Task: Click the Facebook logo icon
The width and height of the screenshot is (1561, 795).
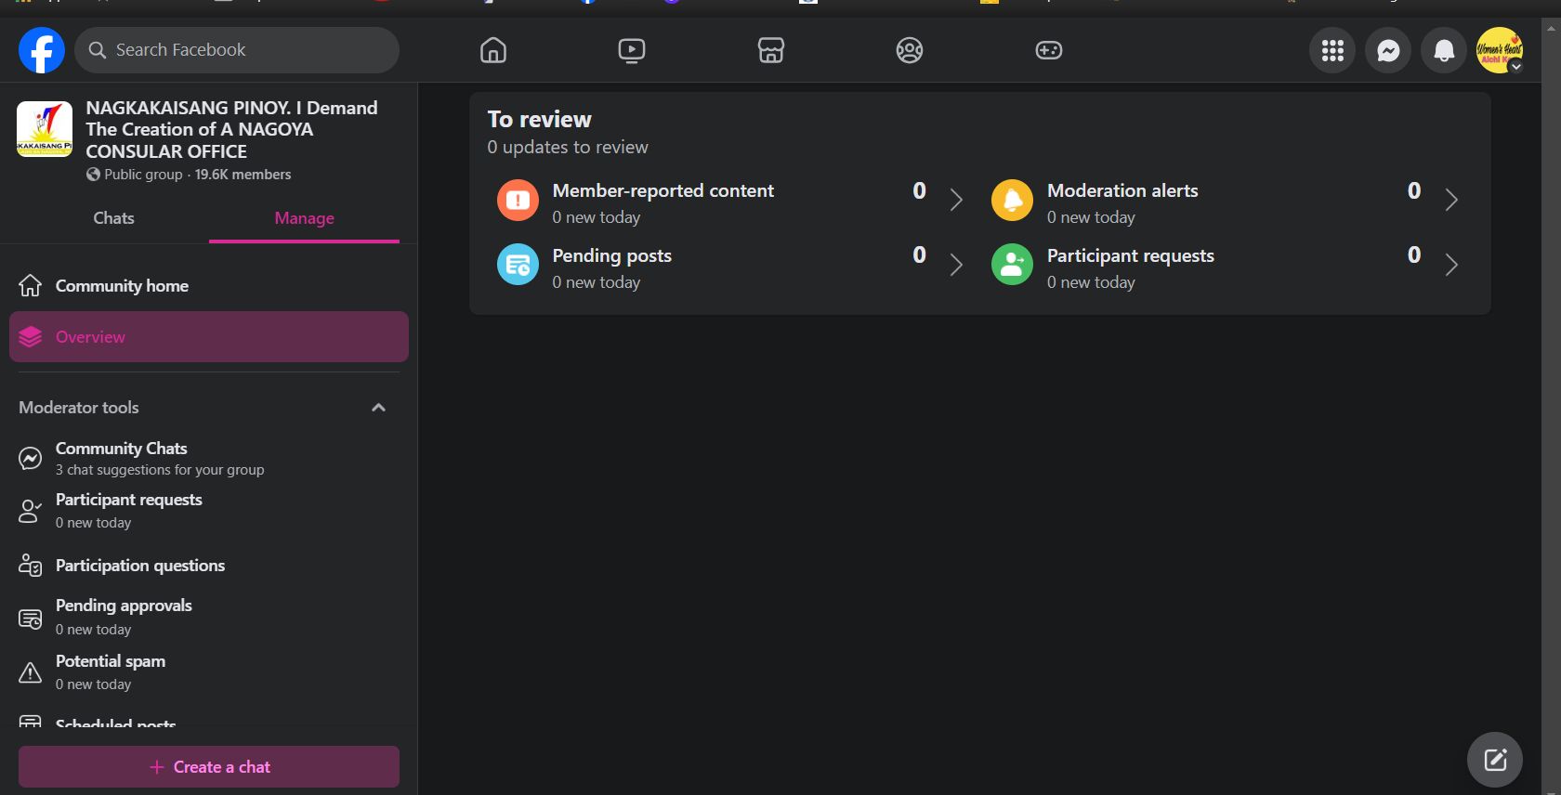Action: 42,50
